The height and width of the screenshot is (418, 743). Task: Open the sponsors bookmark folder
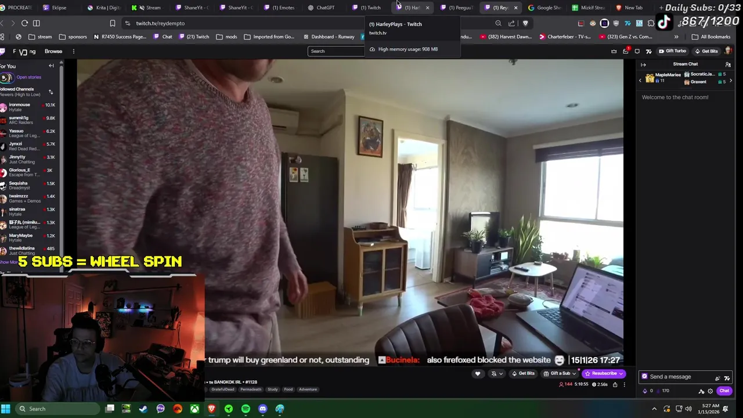click(x=73, y=37)
